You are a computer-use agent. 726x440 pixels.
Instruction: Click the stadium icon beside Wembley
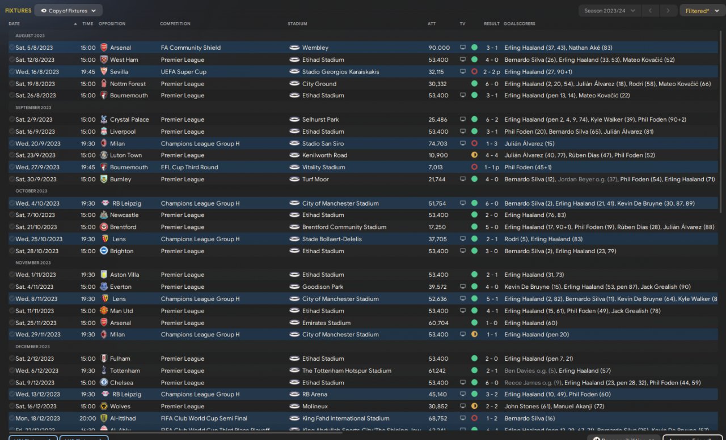point(294,48)
